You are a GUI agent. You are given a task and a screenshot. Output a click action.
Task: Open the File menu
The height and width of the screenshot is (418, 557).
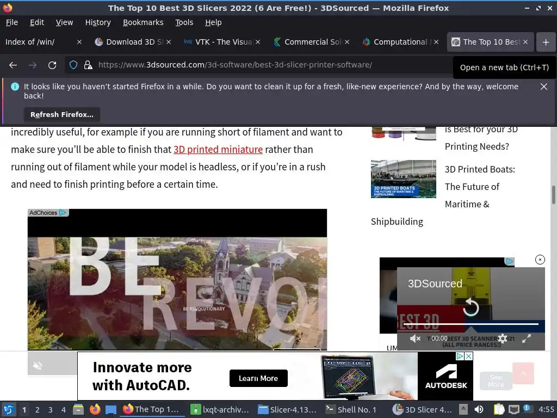[12, 22]
